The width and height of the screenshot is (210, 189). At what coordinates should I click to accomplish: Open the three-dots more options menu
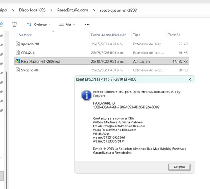click(87, 24)
